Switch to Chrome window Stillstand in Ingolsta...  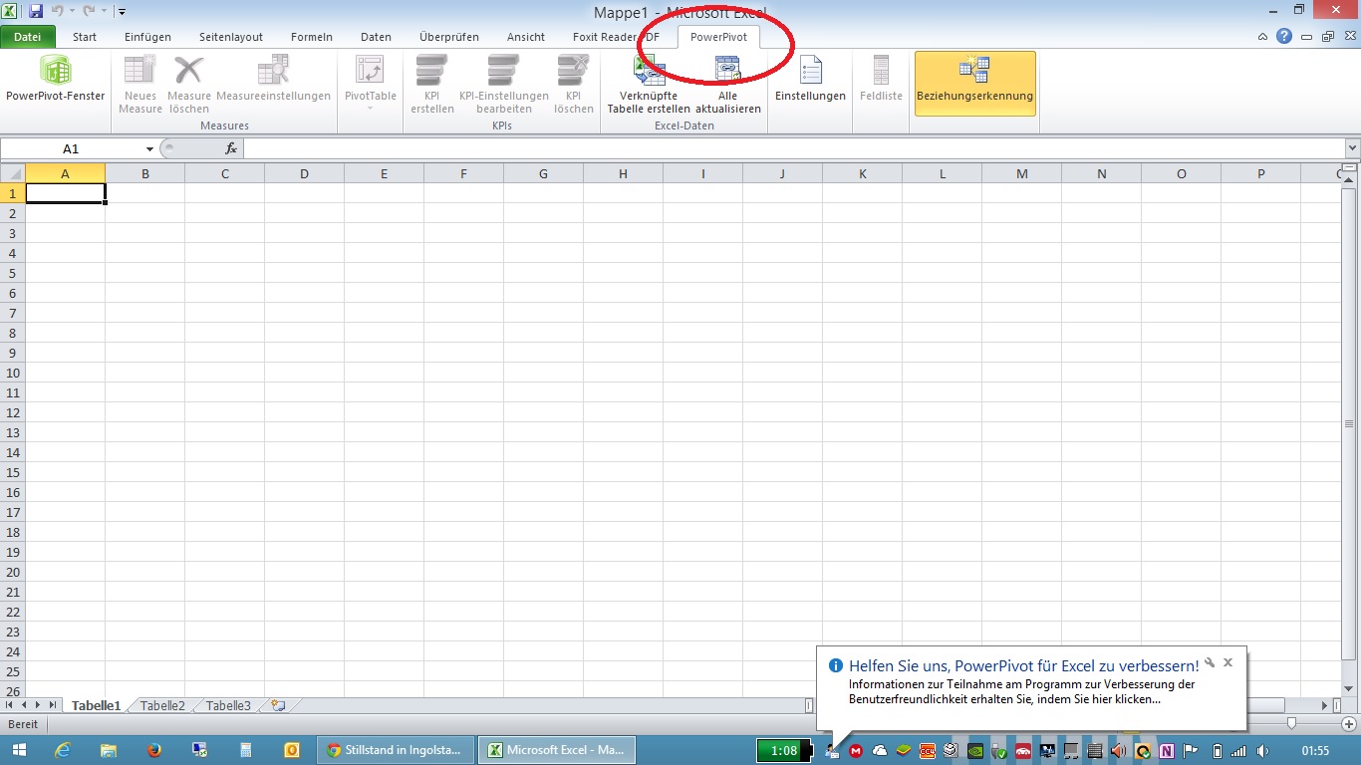coord(395,750)
